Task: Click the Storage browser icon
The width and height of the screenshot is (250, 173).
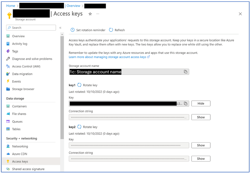Action: tap(8, 89)
